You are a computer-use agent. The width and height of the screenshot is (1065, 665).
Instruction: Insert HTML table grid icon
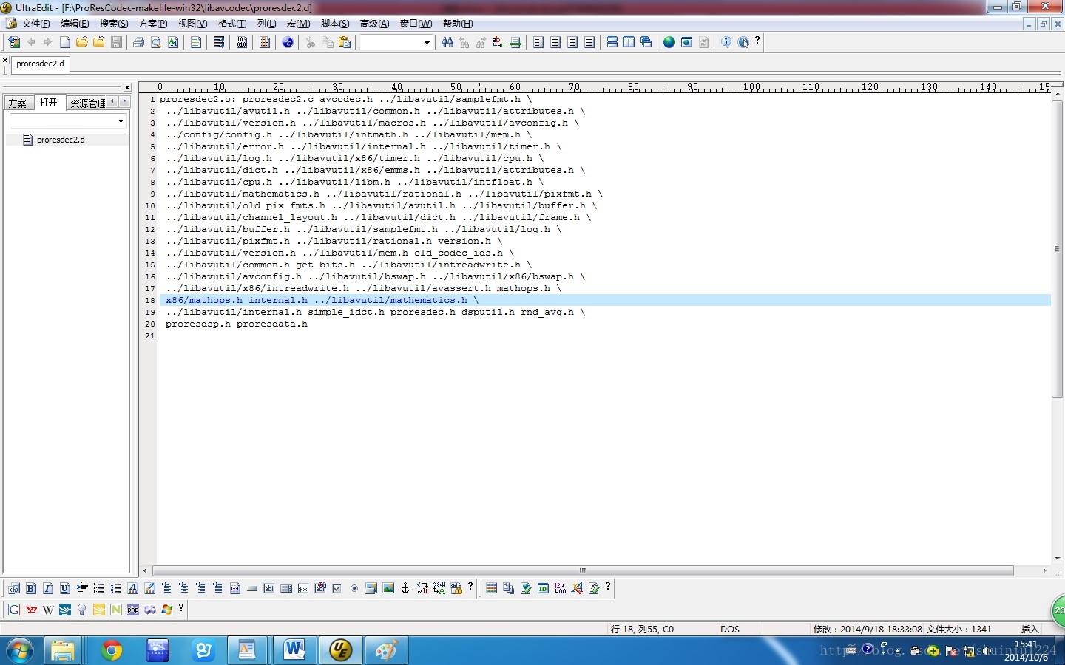coord(492,588)
